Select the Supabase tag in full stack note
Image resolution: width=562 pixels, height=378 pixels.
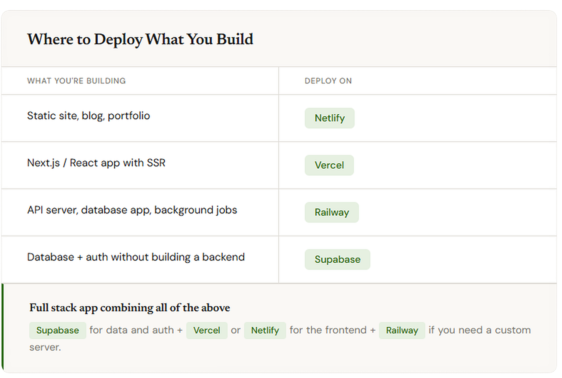58,331
